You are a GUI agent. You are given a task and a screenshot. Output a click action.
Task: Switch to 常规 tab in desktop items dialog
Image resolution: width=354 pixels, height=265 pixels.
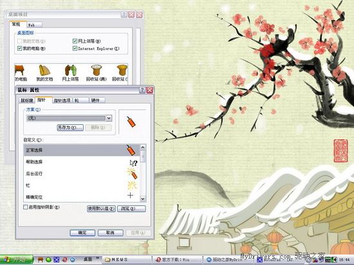[x=18, y=24]
